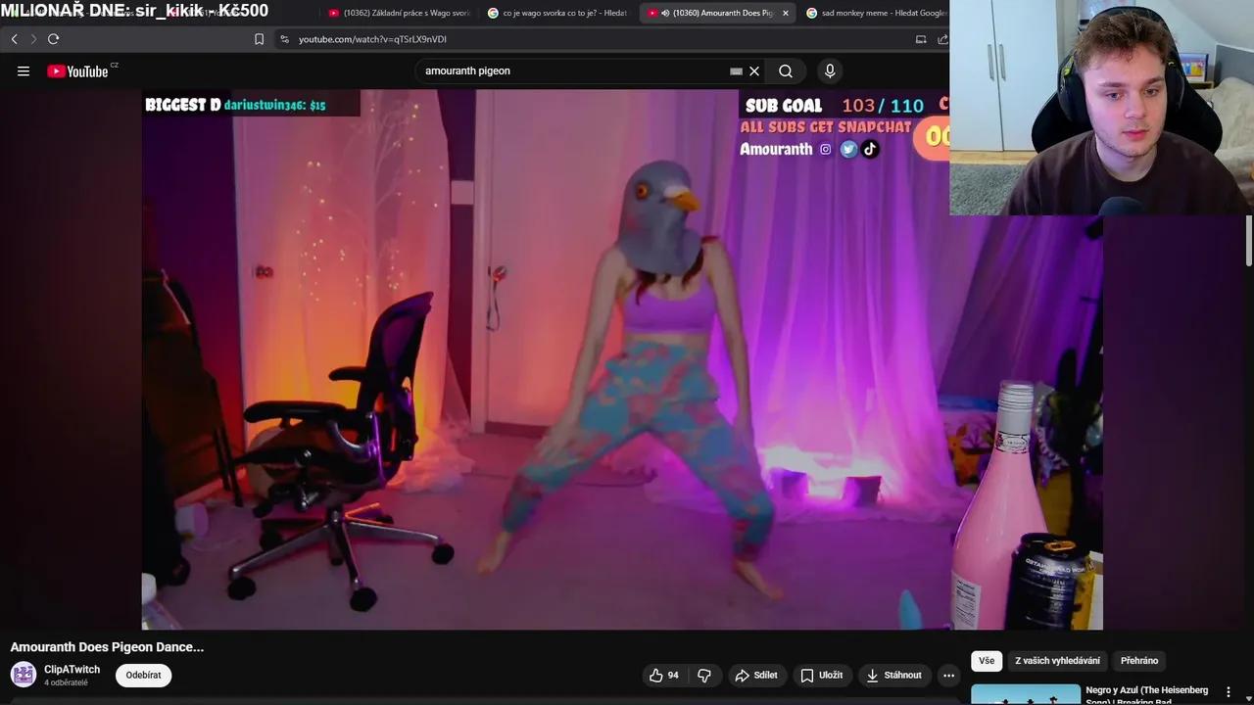The width and height of the screenshot is (1254, 705).
Task: Open the 'Negro y Azul' video thumbnail
Action: [x=1026, y=694]
